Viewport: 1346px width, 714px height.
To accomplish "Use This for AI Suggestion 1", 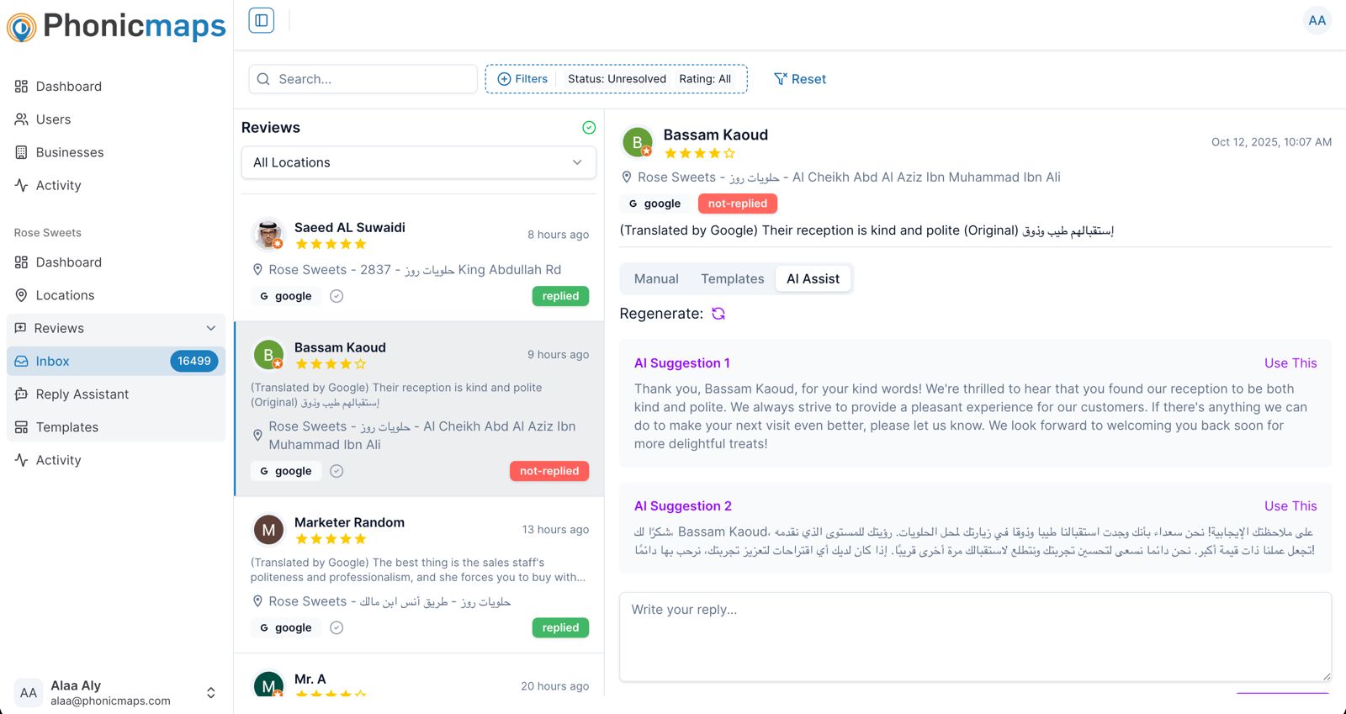I will (x=1290, y=363).
